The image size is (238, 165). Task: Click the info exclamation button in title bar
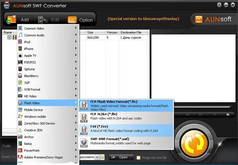219,5
